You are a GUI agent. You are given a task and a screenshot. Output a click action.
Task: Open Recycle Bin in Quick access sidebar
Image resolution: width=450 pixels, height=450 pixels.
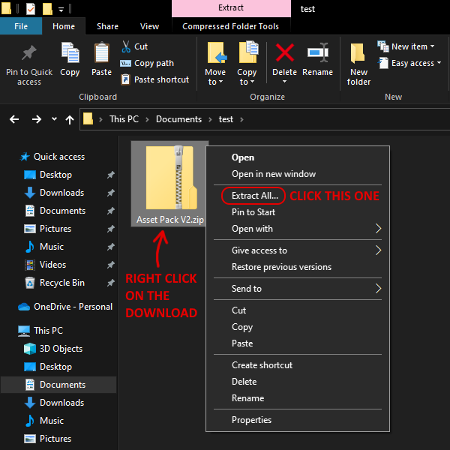(x=61, y=283)
